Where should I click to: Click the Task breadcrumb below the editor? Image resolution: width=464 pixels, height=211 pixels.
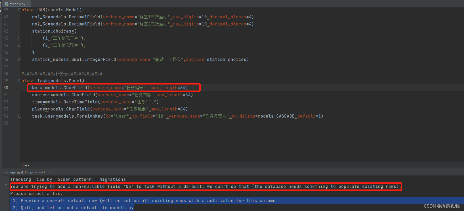pos(26,165)
